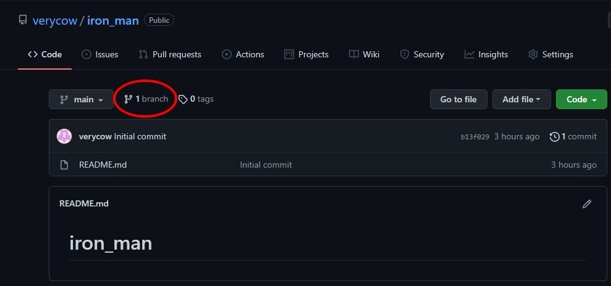Open the verycow user avatar
This screenshot has width=611, height=286.
[x=64, y=136]
